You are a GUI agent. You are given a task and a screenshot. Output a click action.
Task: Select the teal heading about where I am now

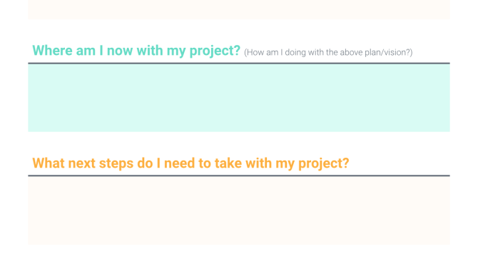click(136, 51)
